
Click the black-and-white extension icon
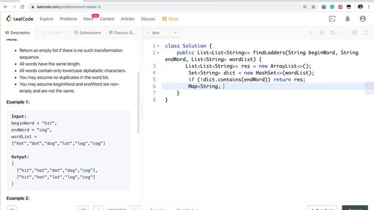(349, 7)
